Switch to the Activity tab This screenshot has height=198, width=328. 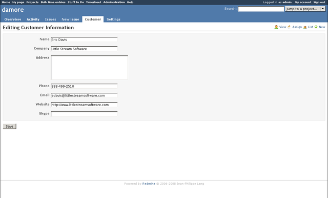click(33, 19)
